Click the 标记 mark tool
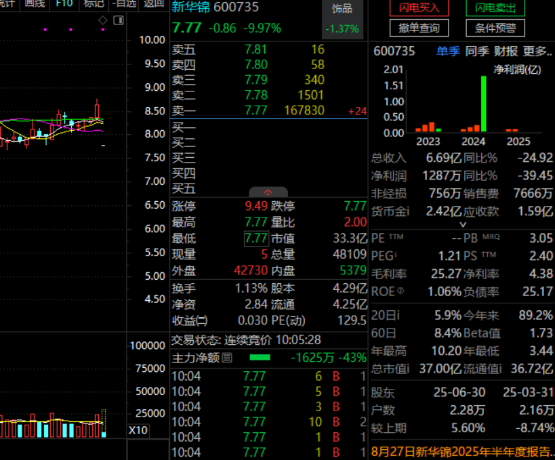 click(94, 4)
